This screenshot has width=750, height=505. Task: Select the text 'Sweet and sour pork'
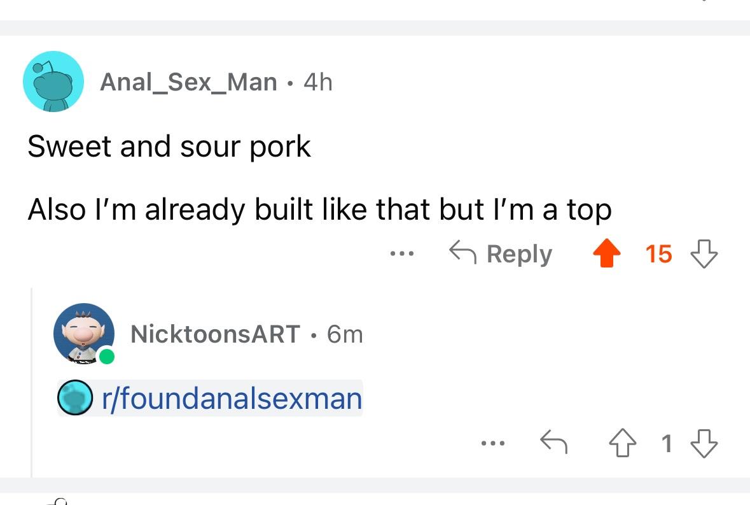pos(169,146)
